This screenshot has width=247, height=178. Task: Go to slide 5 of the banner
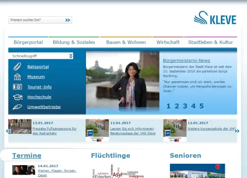point(202,106)
